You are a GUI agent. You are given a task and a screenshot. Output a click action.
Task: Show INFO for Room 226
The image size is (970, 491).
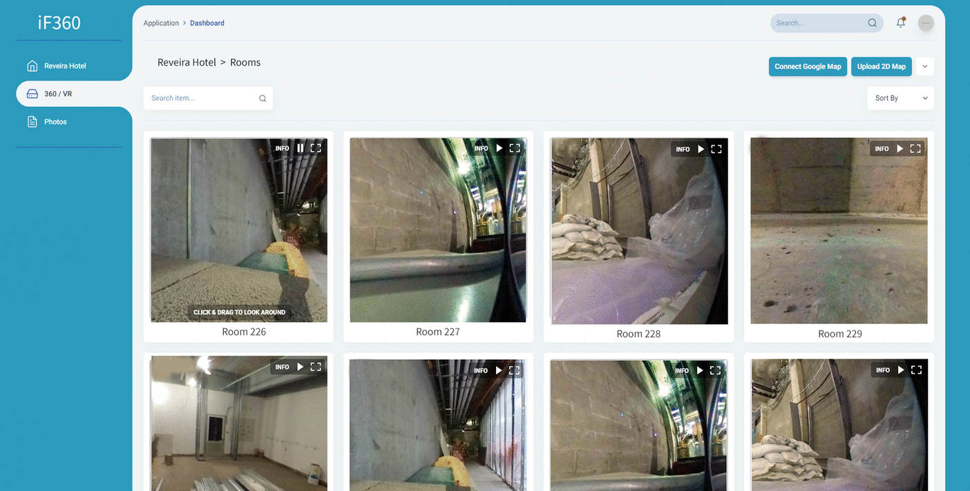pos(282,148)
